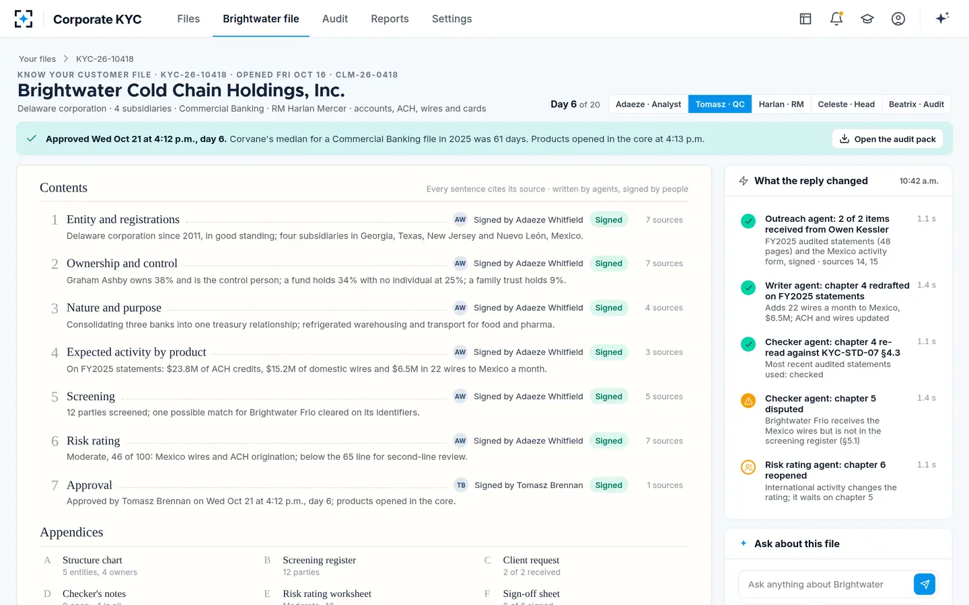Click the lightning icon beside What the reply changed
The height and width of the screenshot is (605, 969).
(744, 181)
